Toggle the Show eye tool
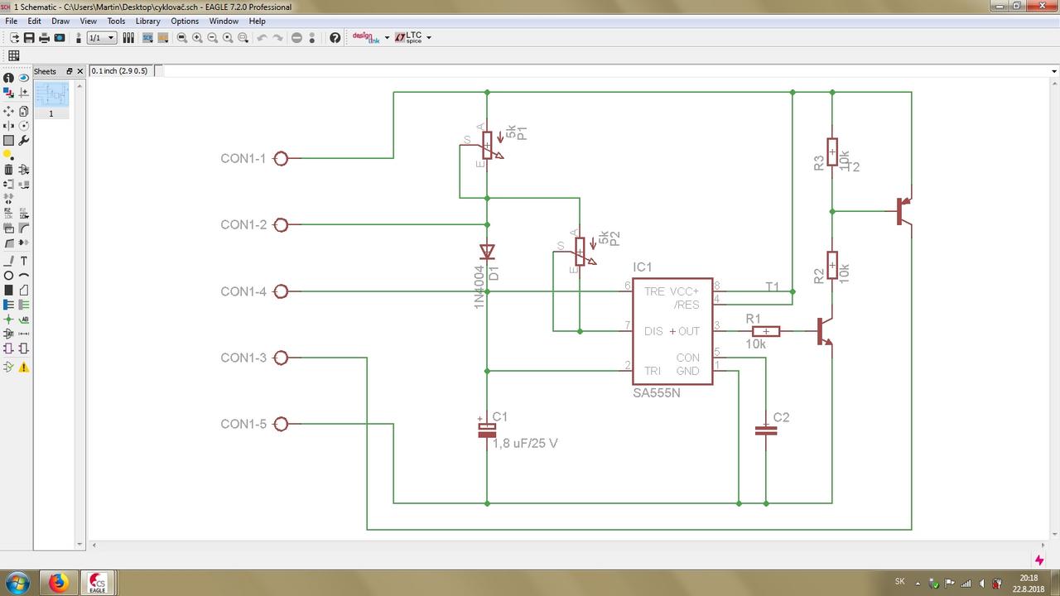1060x596 pixels. coord(24,78)
